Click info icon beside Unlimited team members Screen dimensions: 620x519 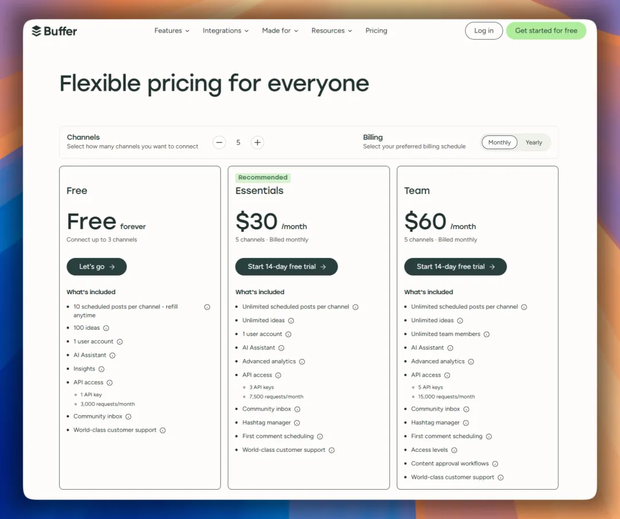[487, 334]
